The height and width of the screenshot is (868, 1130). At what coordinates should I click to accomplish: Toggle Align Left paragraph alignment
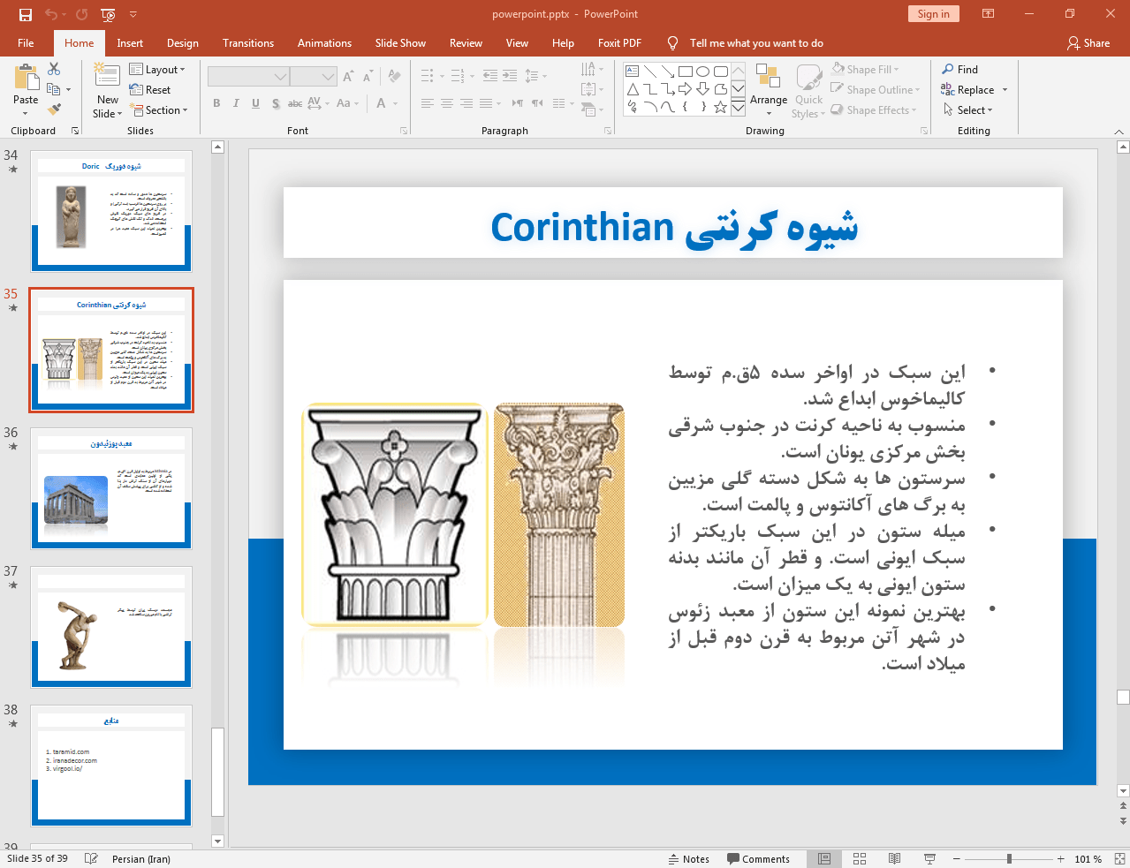(x=427, y=103)
